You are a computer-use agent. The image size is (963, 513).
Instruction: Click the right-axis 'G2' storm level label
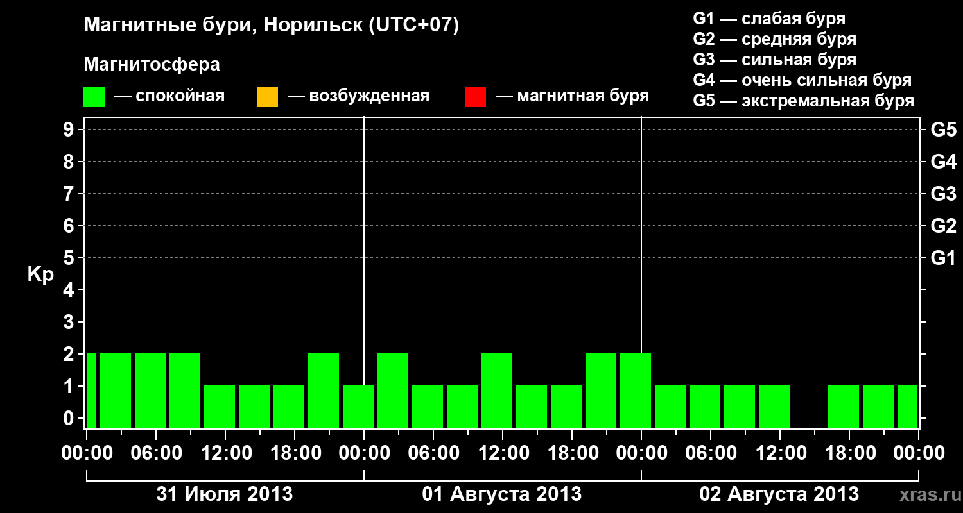[943, 226]
